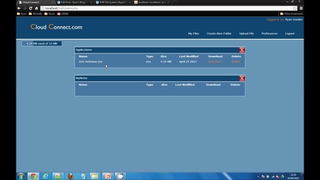Switch to the Edit Post Ryan's Blog tab

click(x=74, y=2)
